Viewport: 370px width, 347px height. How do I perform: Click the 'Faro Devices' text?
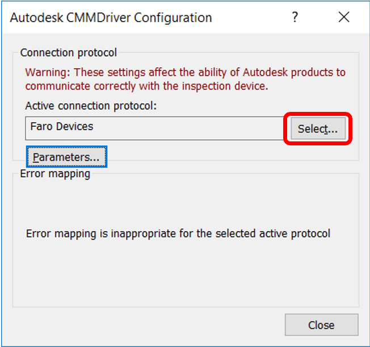pyautogui.click(x=62, y=127)
